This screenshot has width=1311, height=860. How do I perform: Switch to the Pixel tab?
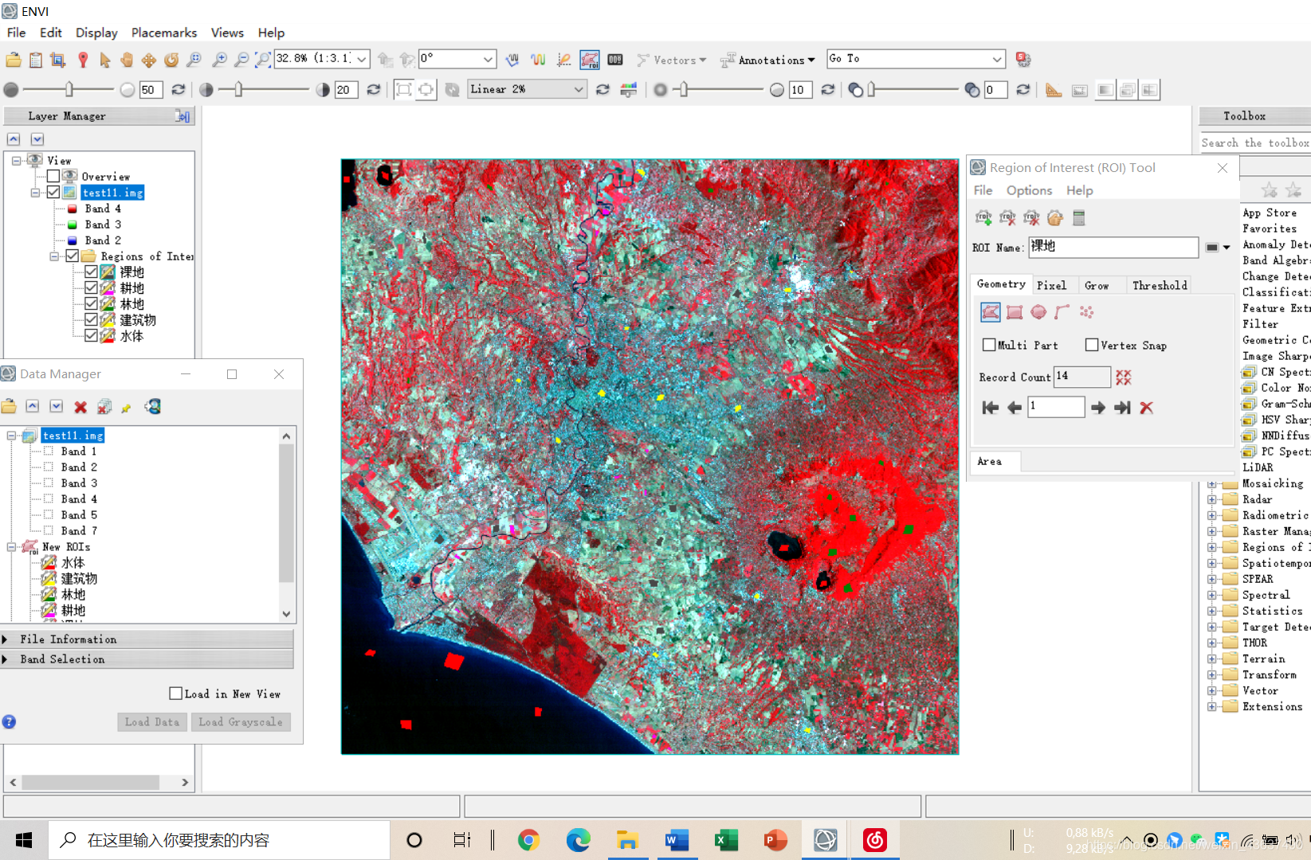tap(1051, 285)
